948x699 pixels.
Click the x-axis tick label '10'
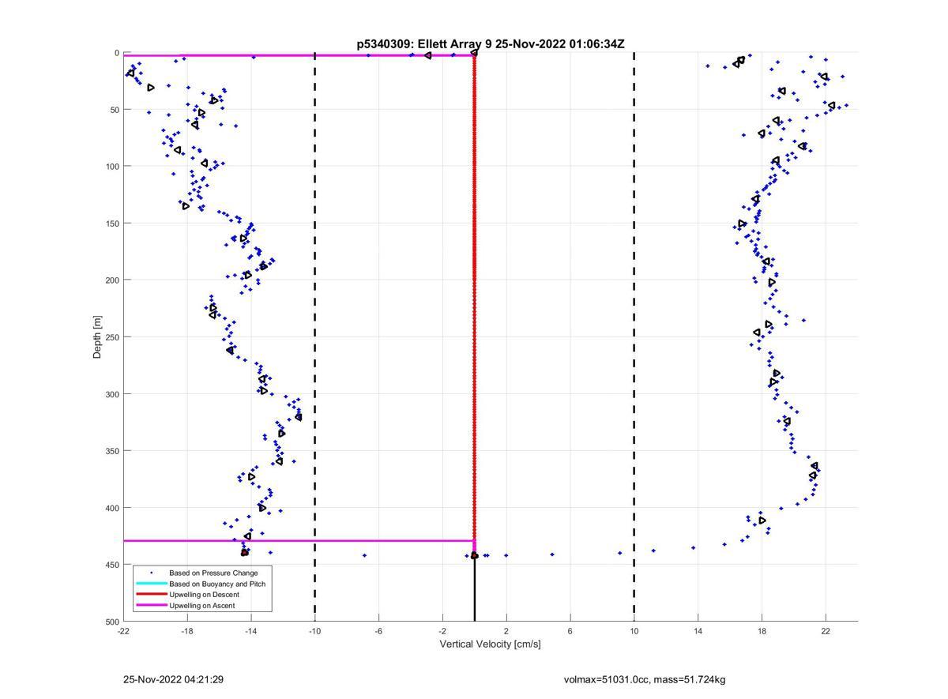[634, 631]
